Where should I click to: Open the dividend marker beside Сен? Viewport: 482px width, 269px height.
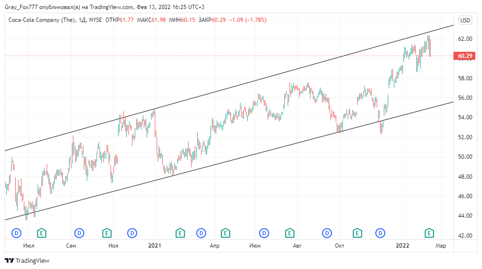click(80, 233)
